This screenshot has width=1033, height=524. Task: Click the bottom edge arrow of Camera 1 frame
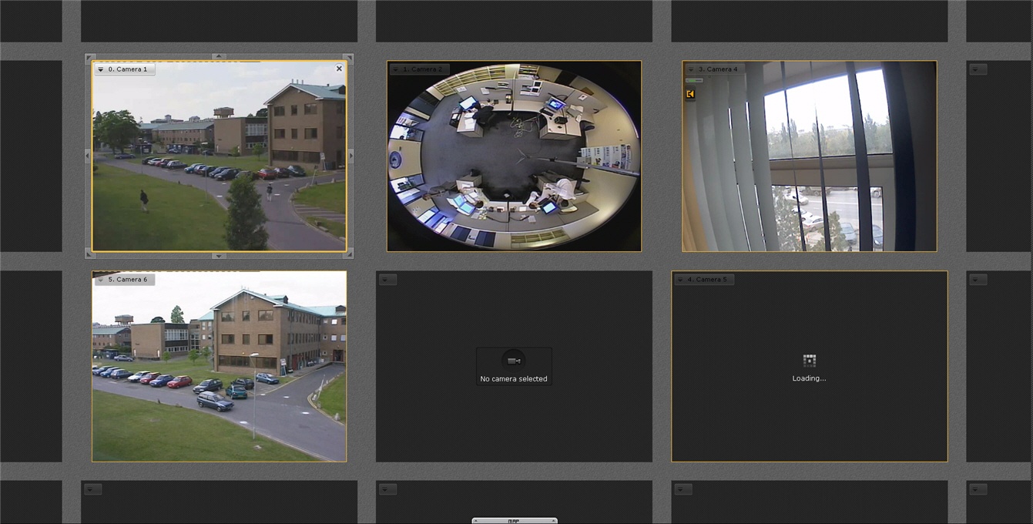click(x=219, y=255)
